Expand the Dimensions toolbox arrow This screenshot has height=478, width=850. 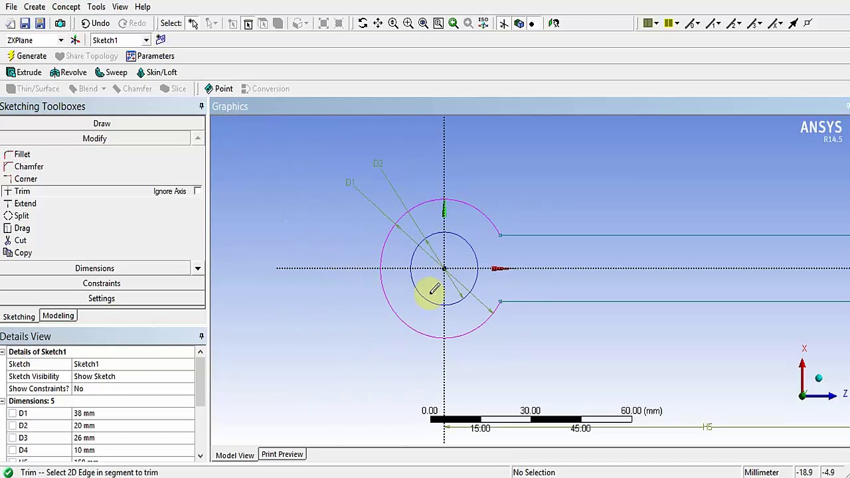[x=197, y=268]
